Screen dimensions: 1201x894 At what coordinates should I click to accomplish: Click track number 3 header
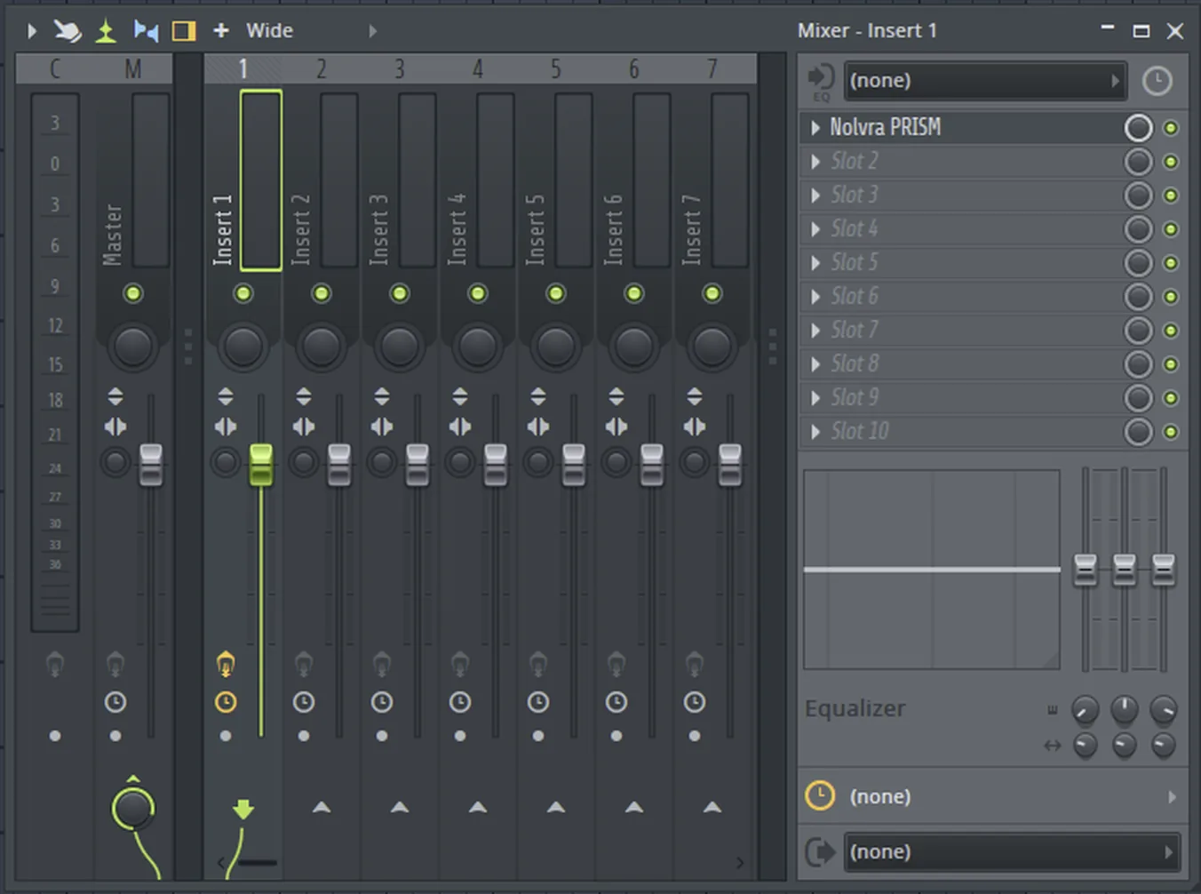point(400,69)
